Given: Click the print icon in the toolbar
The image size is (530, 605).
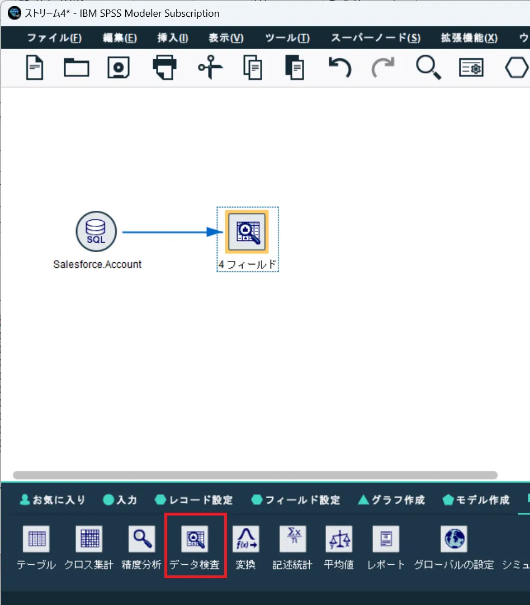Looking at the screenshot, I should pyautogui.click(x=165, y=68).
